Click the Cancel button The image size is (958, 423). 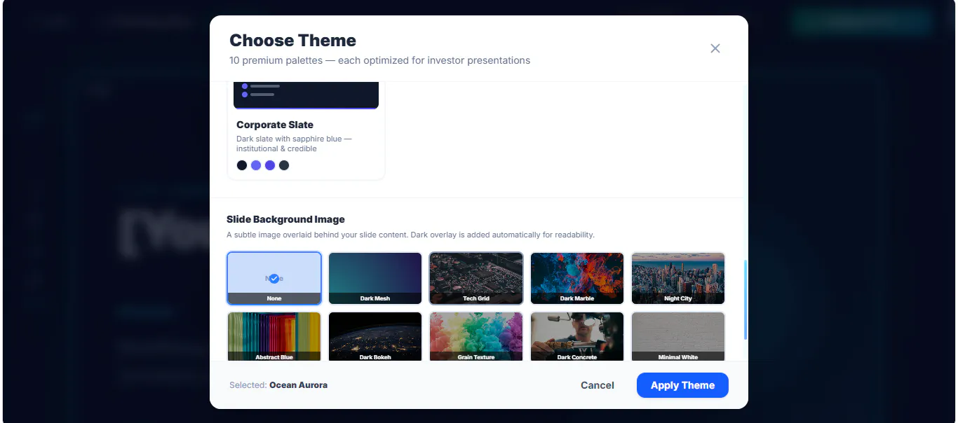pos(598,385)
